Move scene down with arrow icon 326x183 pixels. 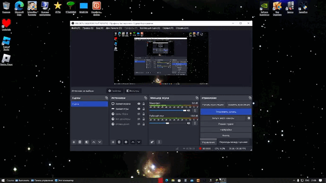[100, 142]
